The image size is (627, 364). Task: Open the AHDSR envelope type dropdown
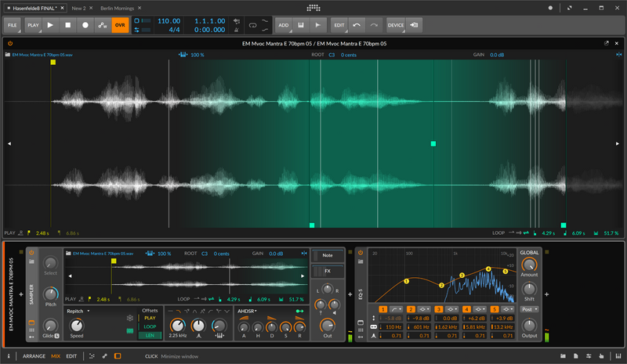pos(247,311)
